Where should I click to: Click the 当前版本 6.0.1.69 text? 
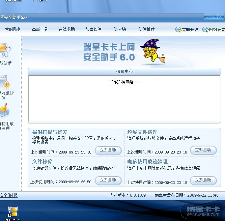[128, 195]
